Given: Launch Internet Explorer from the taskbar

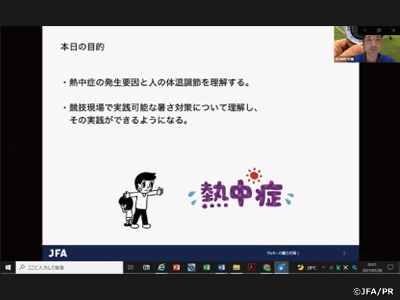Looking at the screenshot, I should [162, 267].
